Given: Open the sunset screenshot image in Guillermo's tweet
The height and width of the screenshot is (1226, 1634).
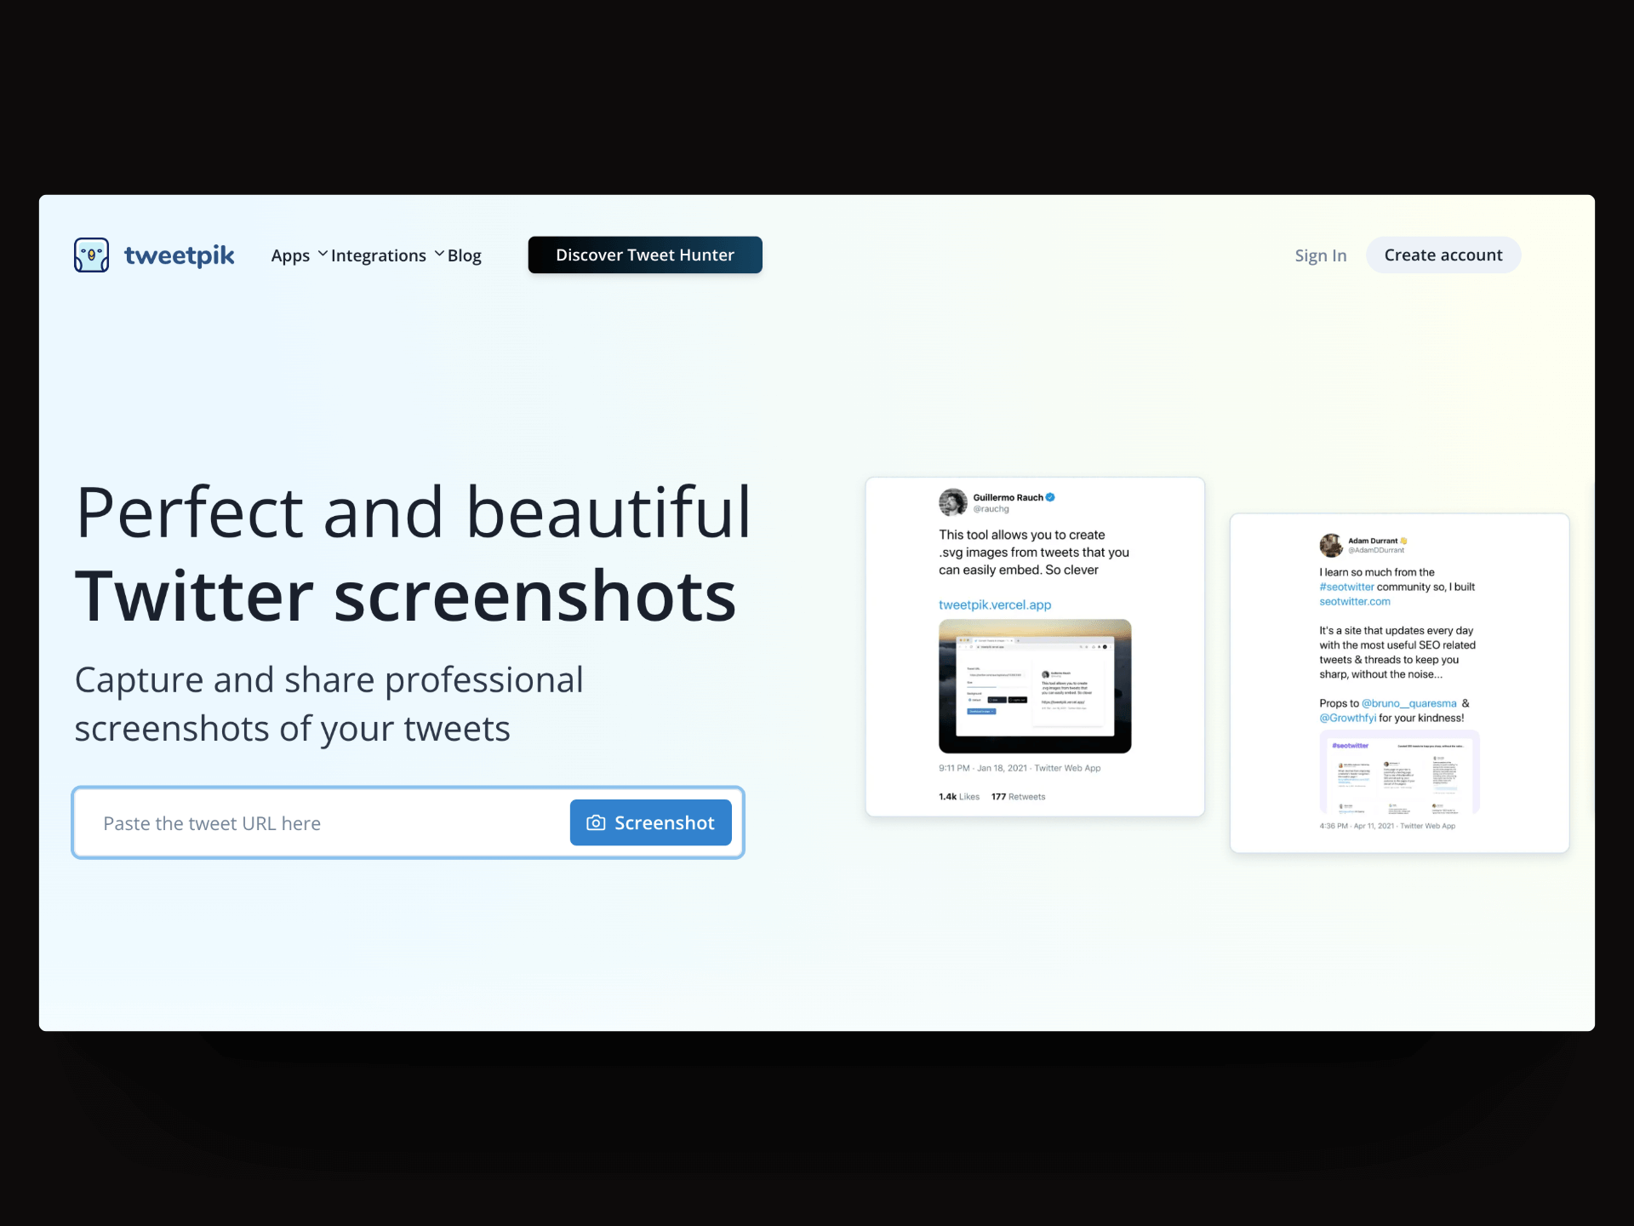Looking at the screenshot, I should coord(1034,686).
